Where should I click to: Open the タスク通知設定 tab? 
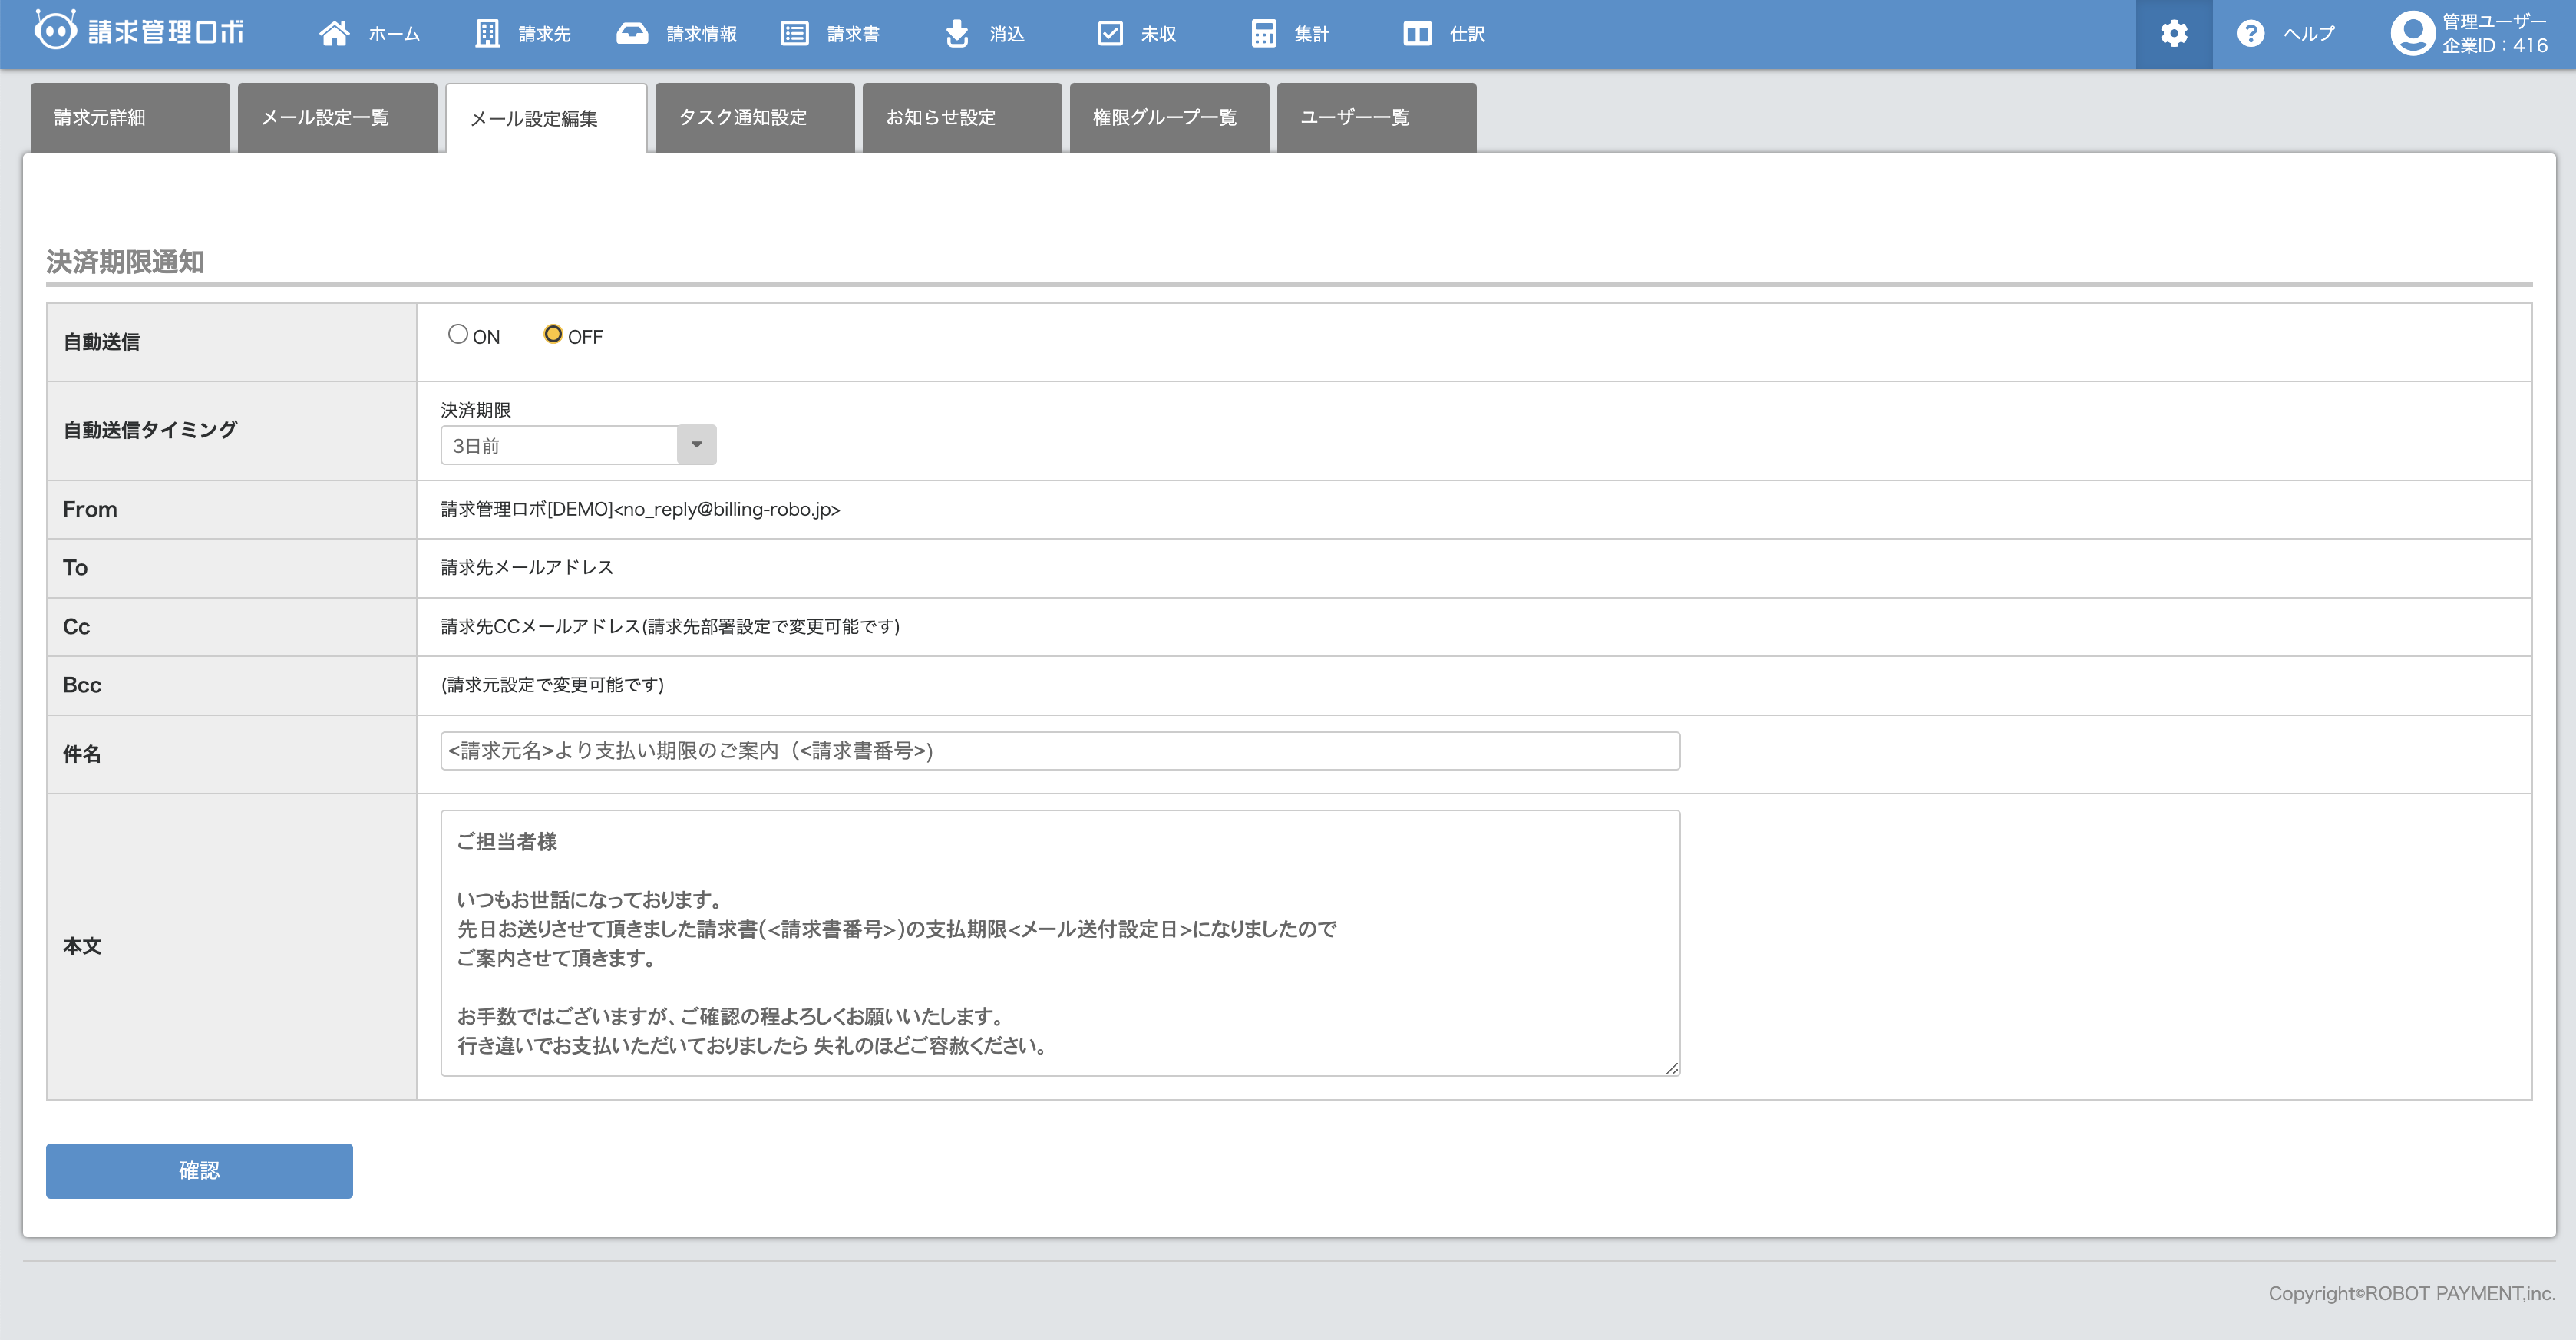(743, 117)
